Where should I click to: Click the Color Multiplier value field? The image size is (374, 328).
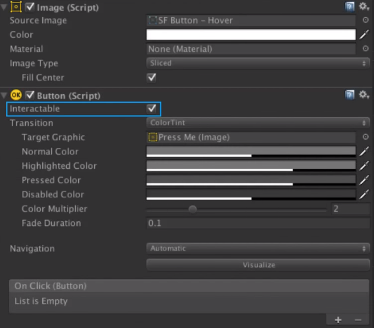351,209
